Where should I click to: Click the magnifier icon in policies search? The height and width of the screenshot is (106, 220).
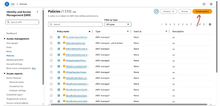[51, 24]
